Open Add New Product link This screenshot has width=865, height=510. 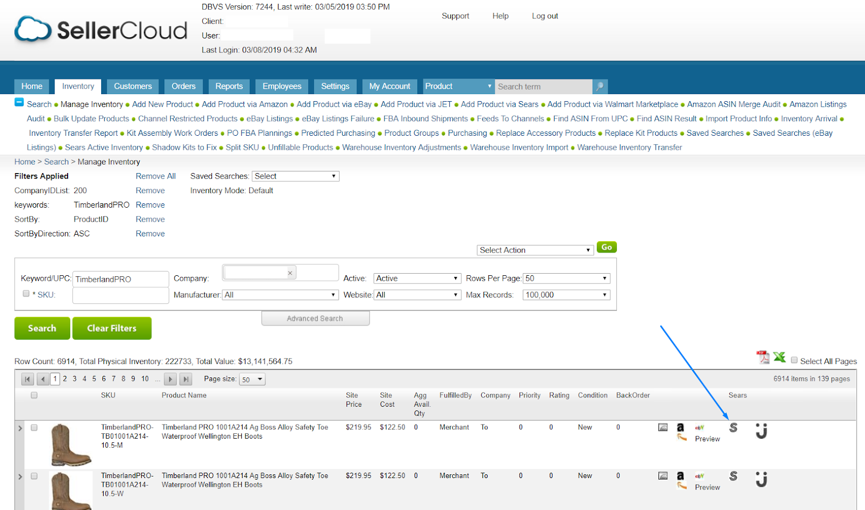click(x=162, y=104)
